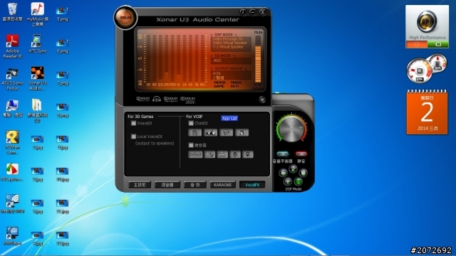Open the Intel(R) WiDi desktop shortcut
Screen dimensions: 456x256
click(12, 204)
